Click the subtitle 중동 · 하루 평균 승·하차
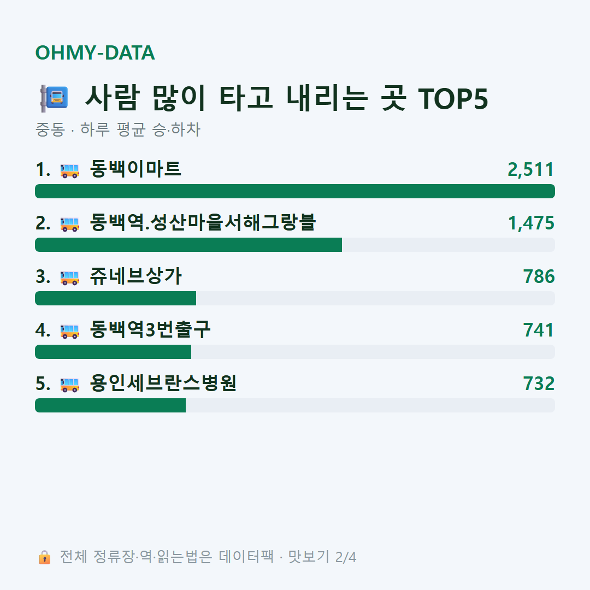 pos(118,129)
